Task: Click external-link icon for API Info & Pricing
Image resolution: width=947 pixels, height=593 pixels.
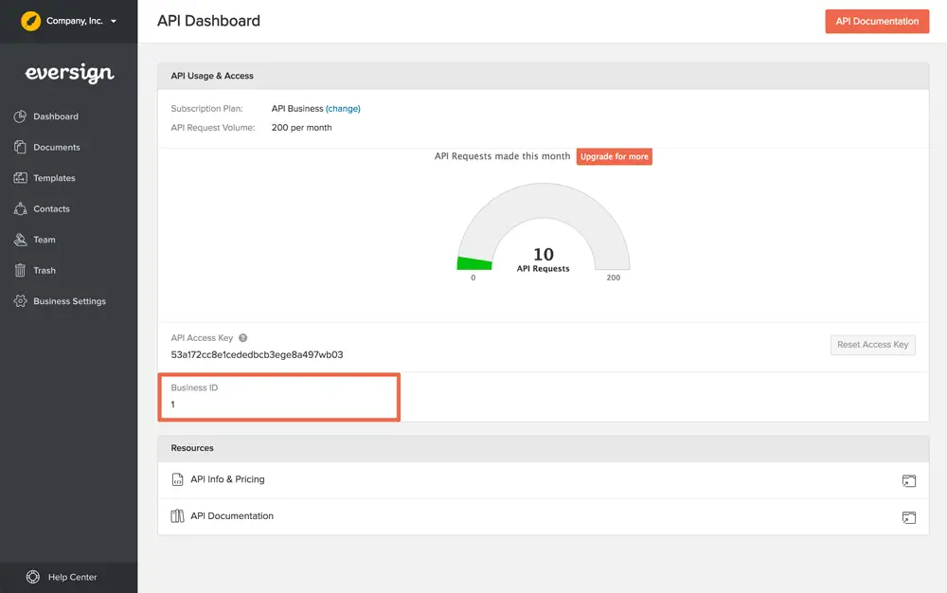Action: pyautogui.click(x=909, y=480)
